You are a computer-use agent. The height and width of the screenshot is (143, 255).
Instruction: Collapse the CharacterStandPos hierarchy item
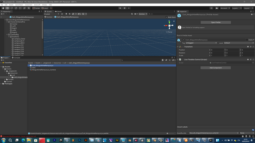tap(7, 22)
